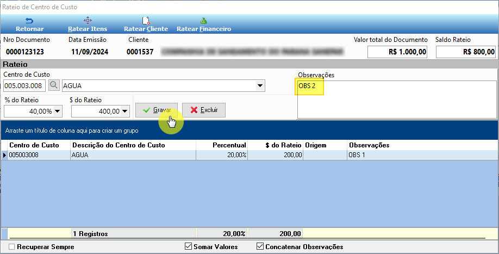499x254 pixels.
Task: Click the footer total 200,00
Action: tap(275, 234)
